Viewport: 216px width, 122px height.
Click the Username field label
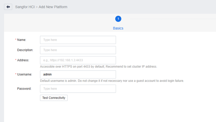[x=25, y=74]
